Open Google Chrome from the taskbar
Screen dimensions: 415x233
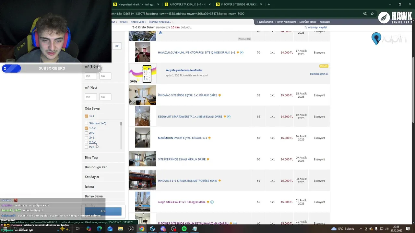(142, 229)
